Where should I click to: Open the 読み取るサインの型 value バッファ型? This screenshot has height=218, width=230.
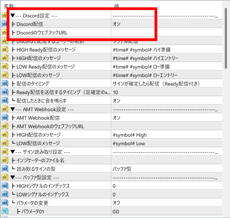(x=122, y=169)
